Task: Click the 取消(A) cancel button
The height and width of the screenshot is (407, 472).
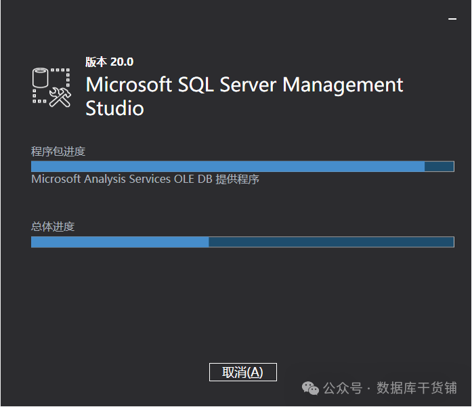Action: tap(242, 372)
